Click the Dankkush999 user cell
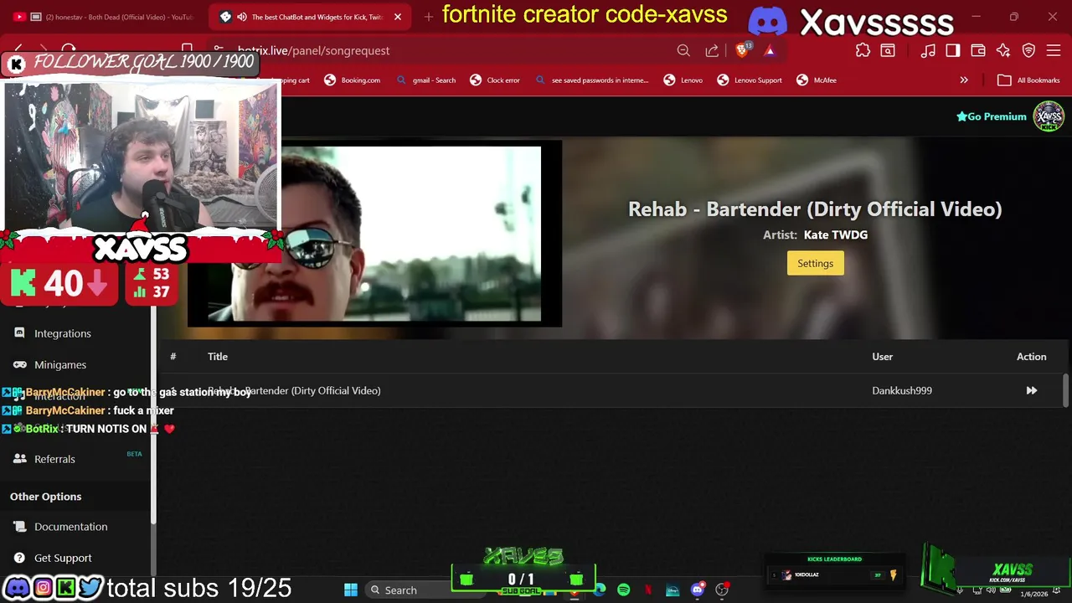1072x603 pixels. pos(902,390)
